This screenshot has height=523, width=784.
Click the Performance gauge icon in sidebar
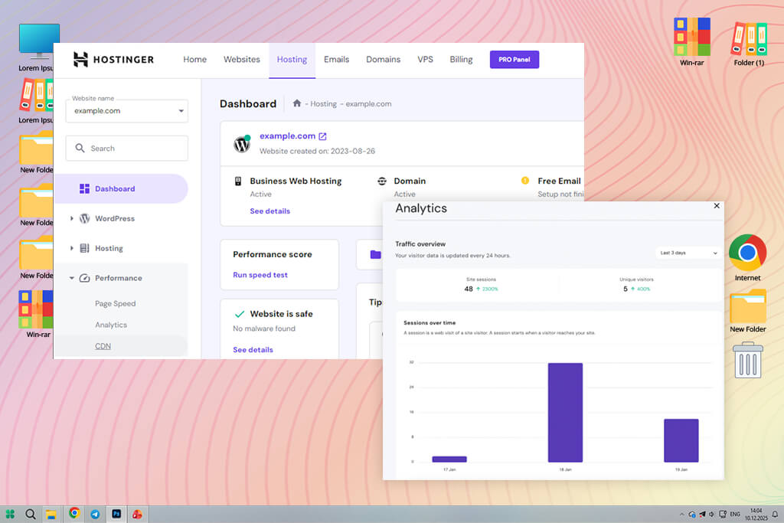84,278
